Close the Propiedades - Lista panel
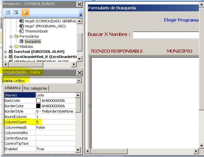This screenshot has width=204, height=157. pyautogui.click(x=80, y=73)
